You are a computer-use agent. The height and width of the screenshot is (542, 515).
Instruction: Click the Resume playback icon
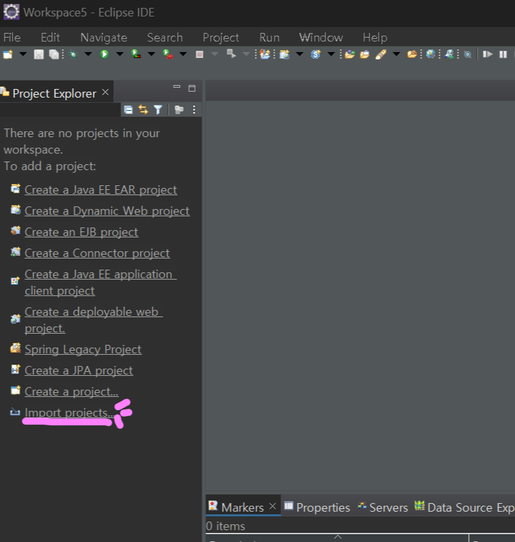point(487,54)
